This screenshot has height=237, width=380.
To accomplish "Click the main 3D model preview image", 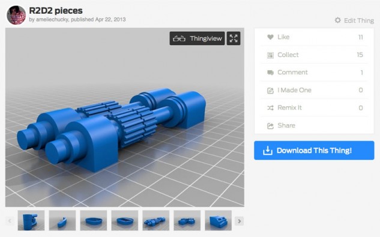I will [x=125, y=117].
